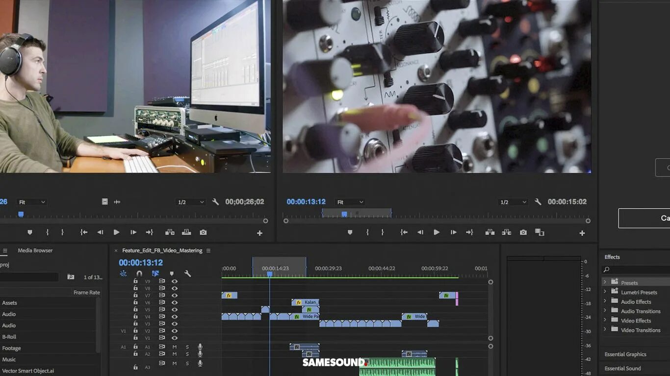Open timeline panel hamburger menu
This screenshot has width=670, height=376.
click(x=208, y=251)
